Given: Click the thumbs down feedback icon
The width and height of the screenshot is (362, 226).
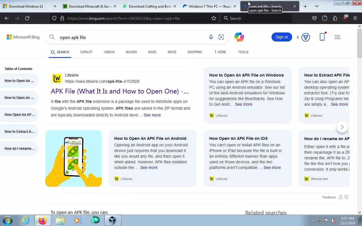Looking at the screenshot, I should click(346, 197).
